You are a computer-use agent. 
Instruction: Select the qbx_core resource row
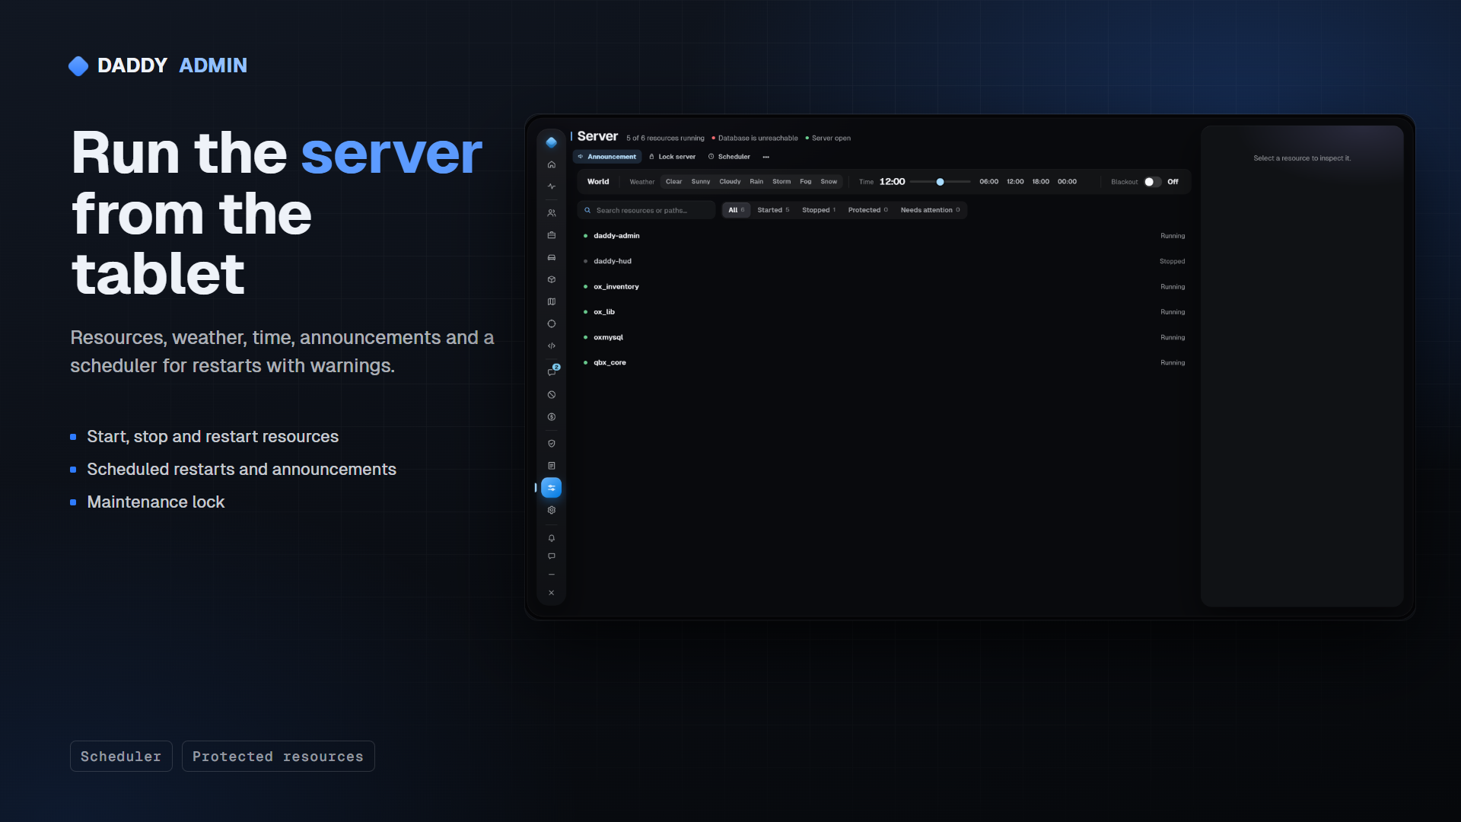tap(883, 363)
